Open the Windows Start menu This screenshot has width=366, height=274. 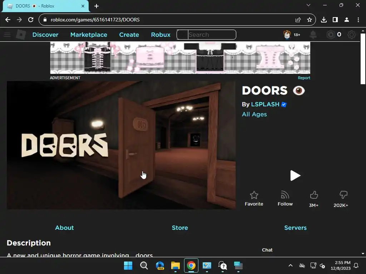[128, 265]
